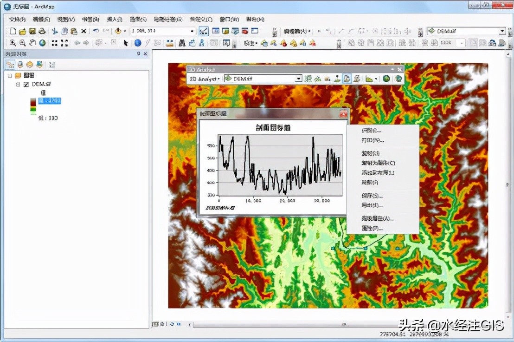
Task: Click the Cut scissors icon
Action: (55, 31)
